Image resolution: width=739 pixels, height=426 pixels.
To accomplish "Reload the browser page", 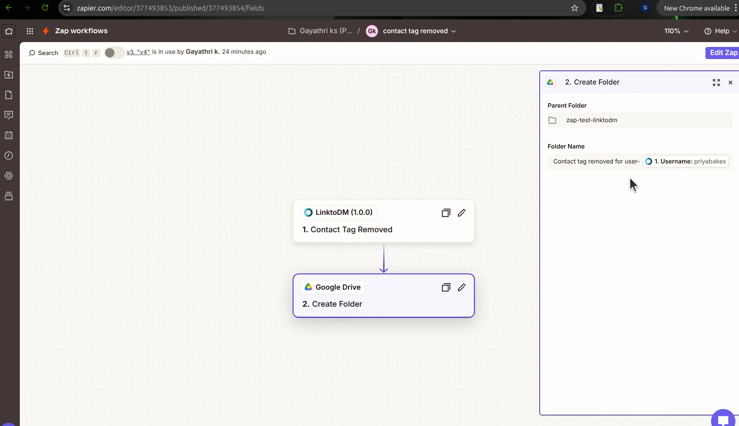I will click(x=45, y=8).
